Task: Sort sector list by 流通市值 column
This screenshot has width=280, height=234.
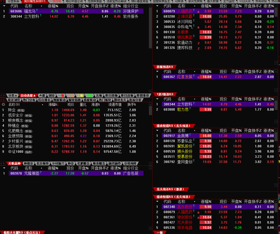Action: tap(115, 105)
